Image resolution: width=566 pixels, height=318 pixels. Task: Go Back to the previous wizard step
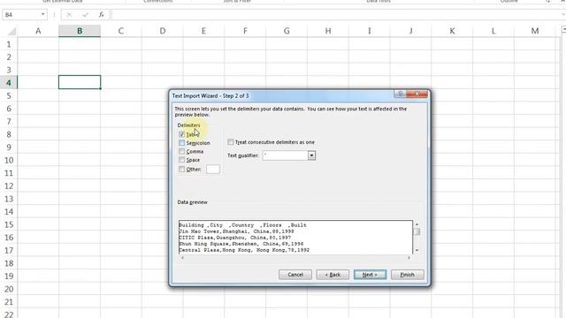pos(333,275)
